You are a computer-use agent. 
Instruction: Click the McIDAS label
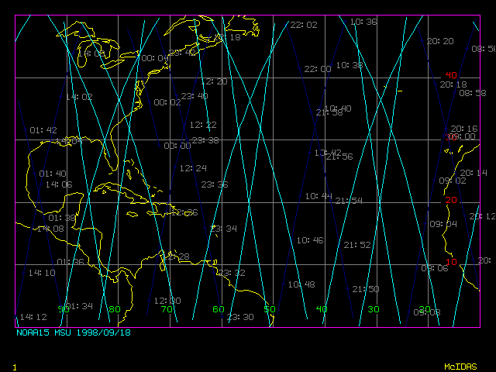point(460,367)
